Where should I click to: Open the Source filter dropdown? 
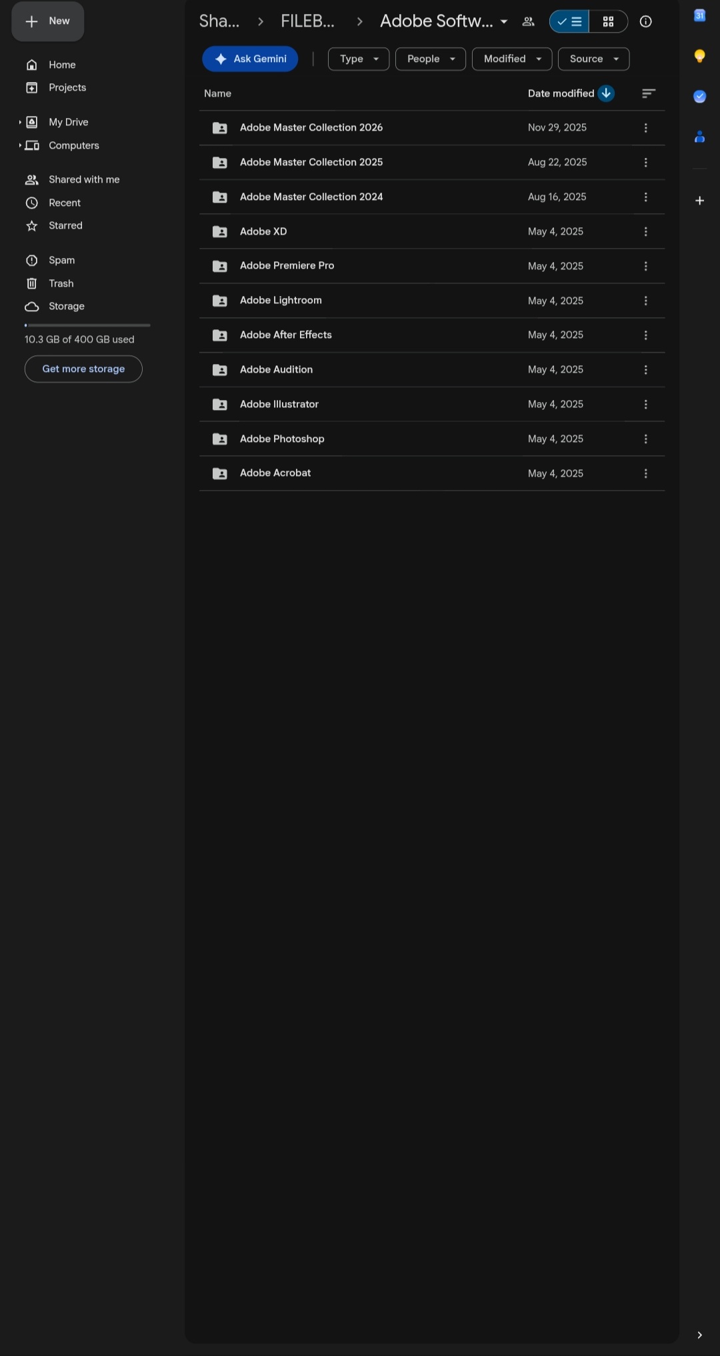[x=593, y=59]
